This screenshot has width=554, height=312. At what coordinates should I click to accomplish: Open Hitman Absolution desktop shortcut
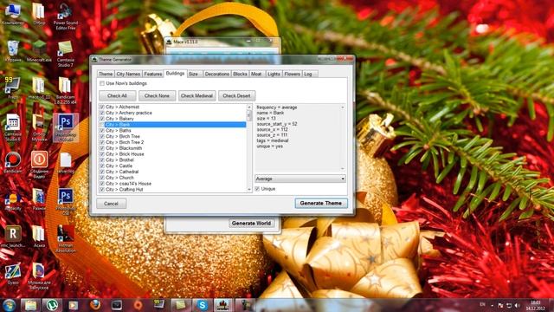tap(66, 239)
